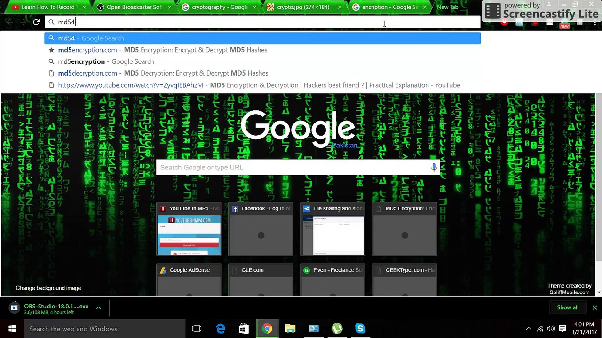Open GEEKTyper.com shortcut tile
Screen dimensions: 602x338
(x=404, y=280)
